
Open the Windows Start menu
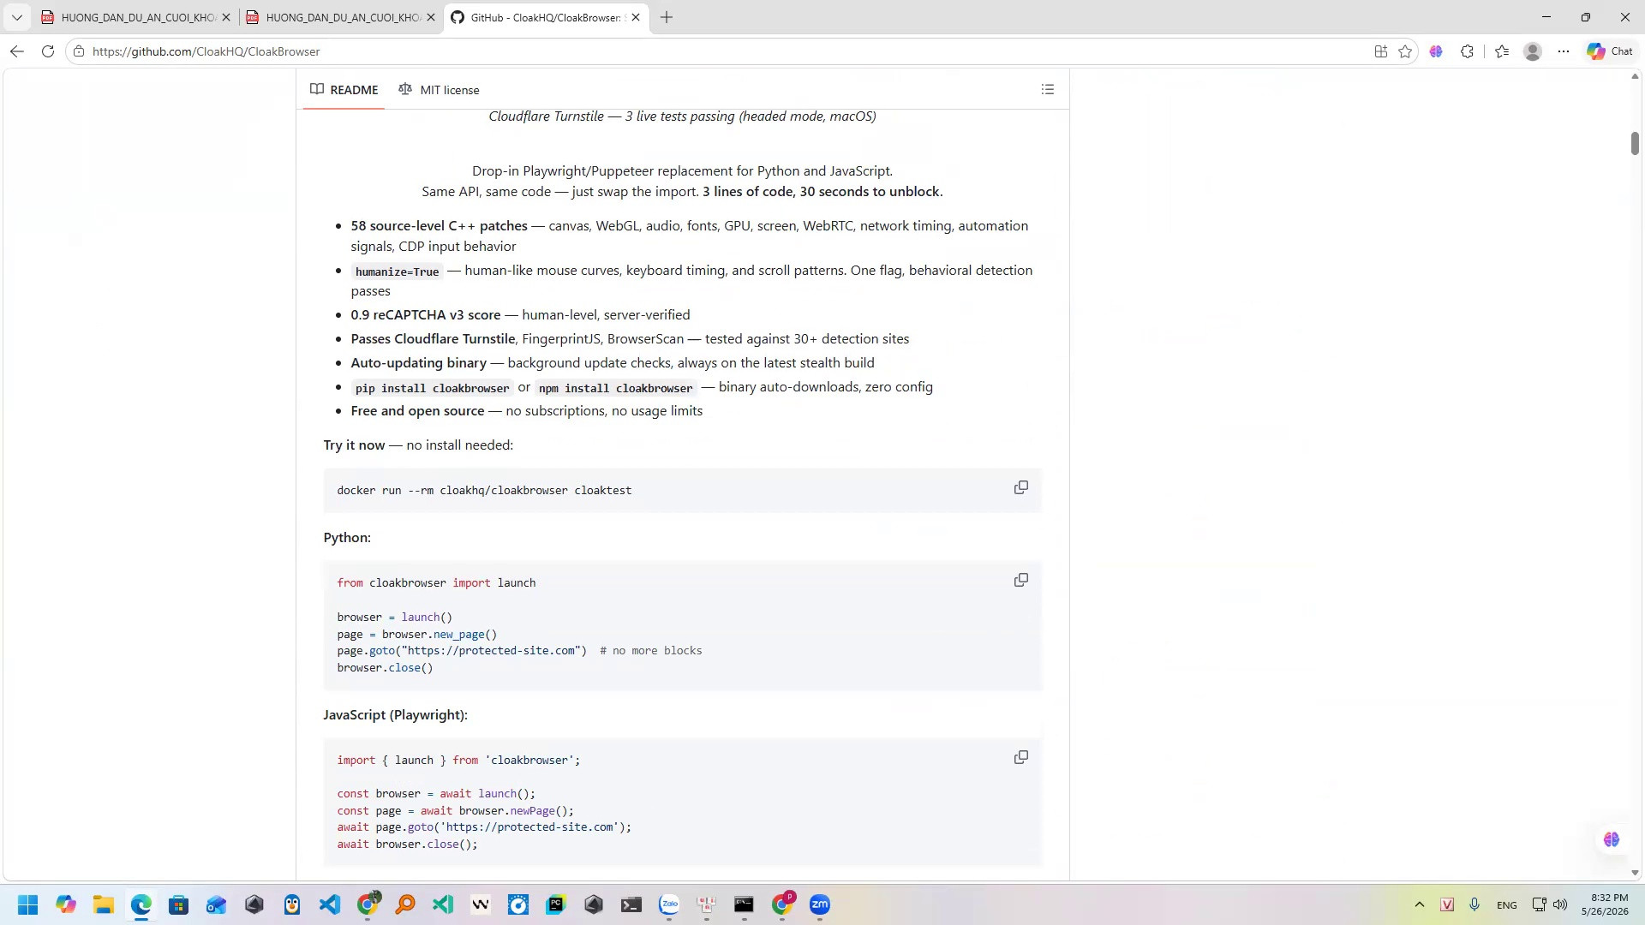pos(28,904)
